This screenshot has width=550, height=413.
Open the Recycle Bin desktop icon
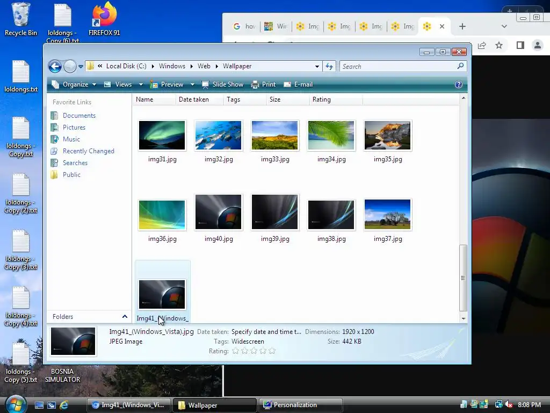[x=21, y=19]
